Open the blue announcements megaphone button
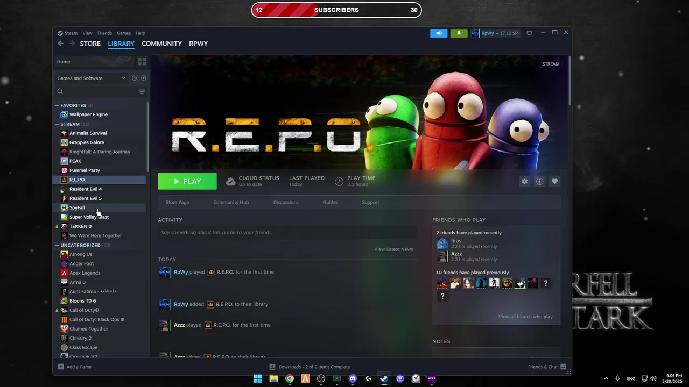This screenshot has width=689, height=387. (439, 33)
